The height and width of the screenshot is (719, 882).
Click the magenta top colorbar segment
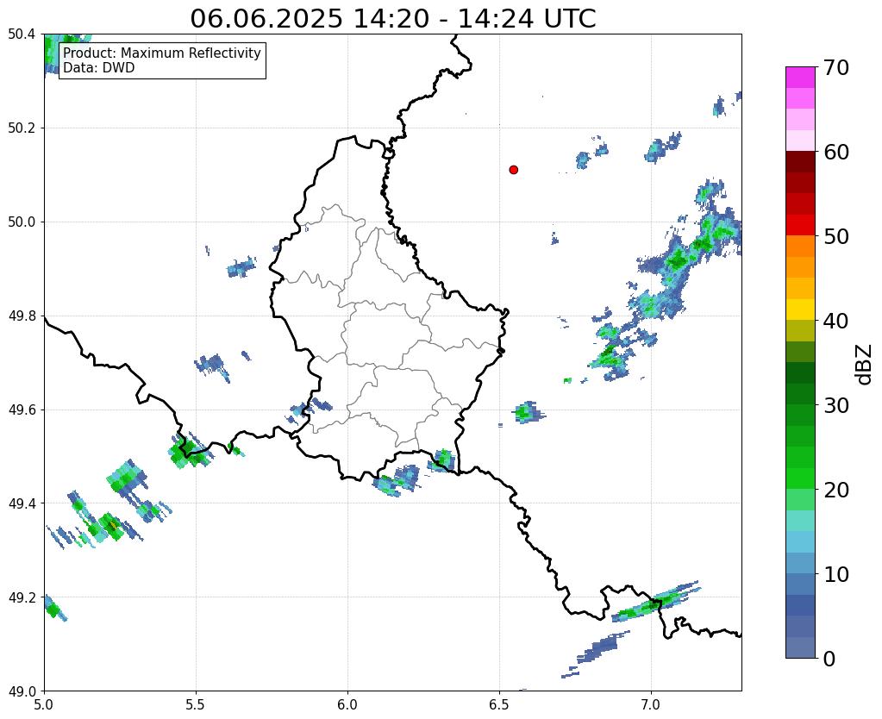[x=800, y=78]
